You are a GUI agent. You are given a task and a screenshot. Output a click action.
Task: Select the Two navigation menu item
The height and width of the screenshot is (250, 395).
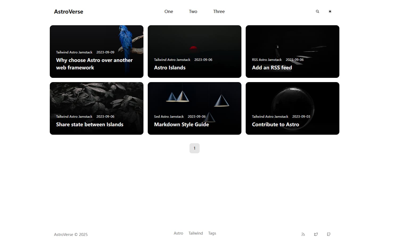click(193, 11)
